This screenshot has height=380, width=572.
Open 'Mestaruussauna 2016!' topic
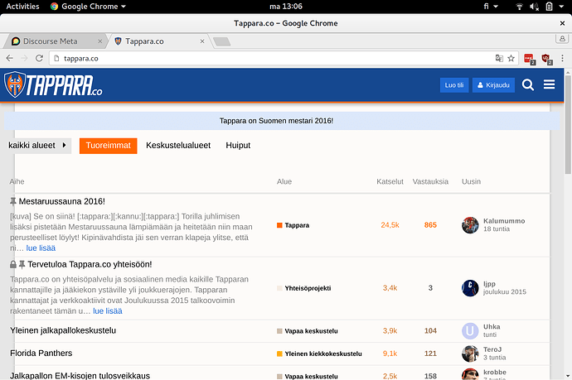(x=61, y=201)
